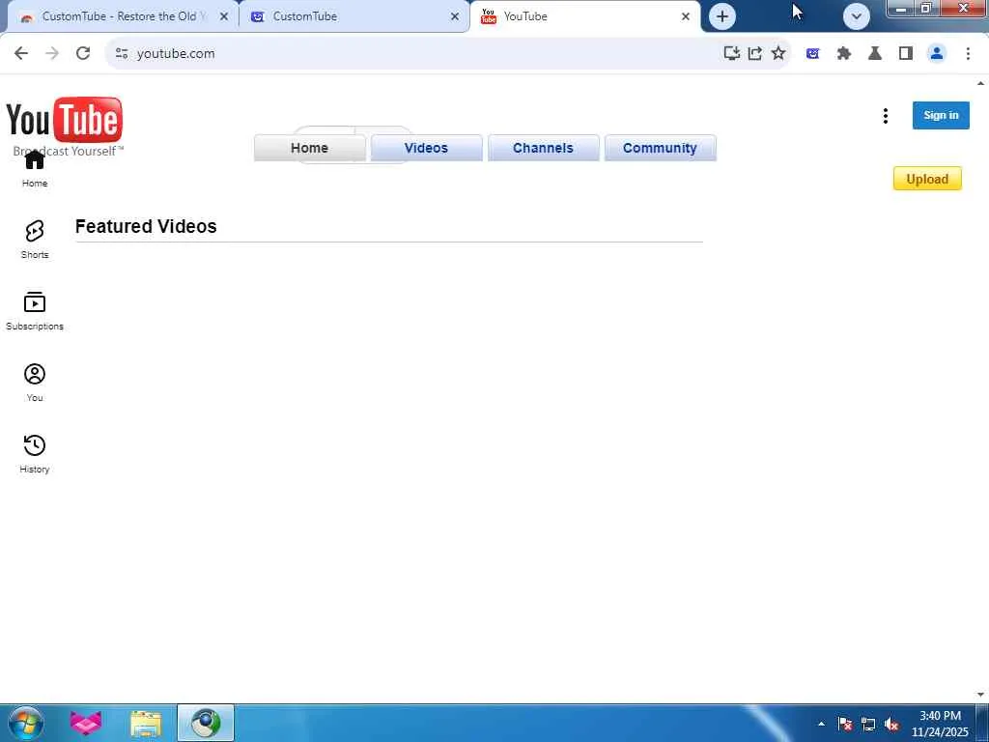Open Shorts in the sidebar
This screenshot has width=989, height=742.
pos(34,240)
